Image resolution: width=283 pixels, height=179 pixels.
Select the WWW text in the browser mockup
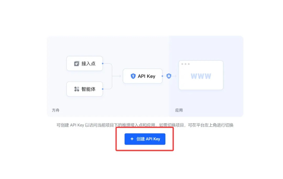pyautogui.click(x=201, y=76)
